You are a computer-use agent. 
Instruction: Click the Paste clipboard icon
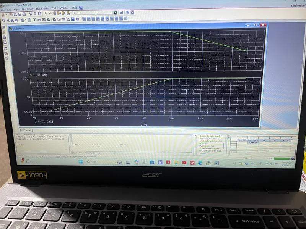point(39,14)
